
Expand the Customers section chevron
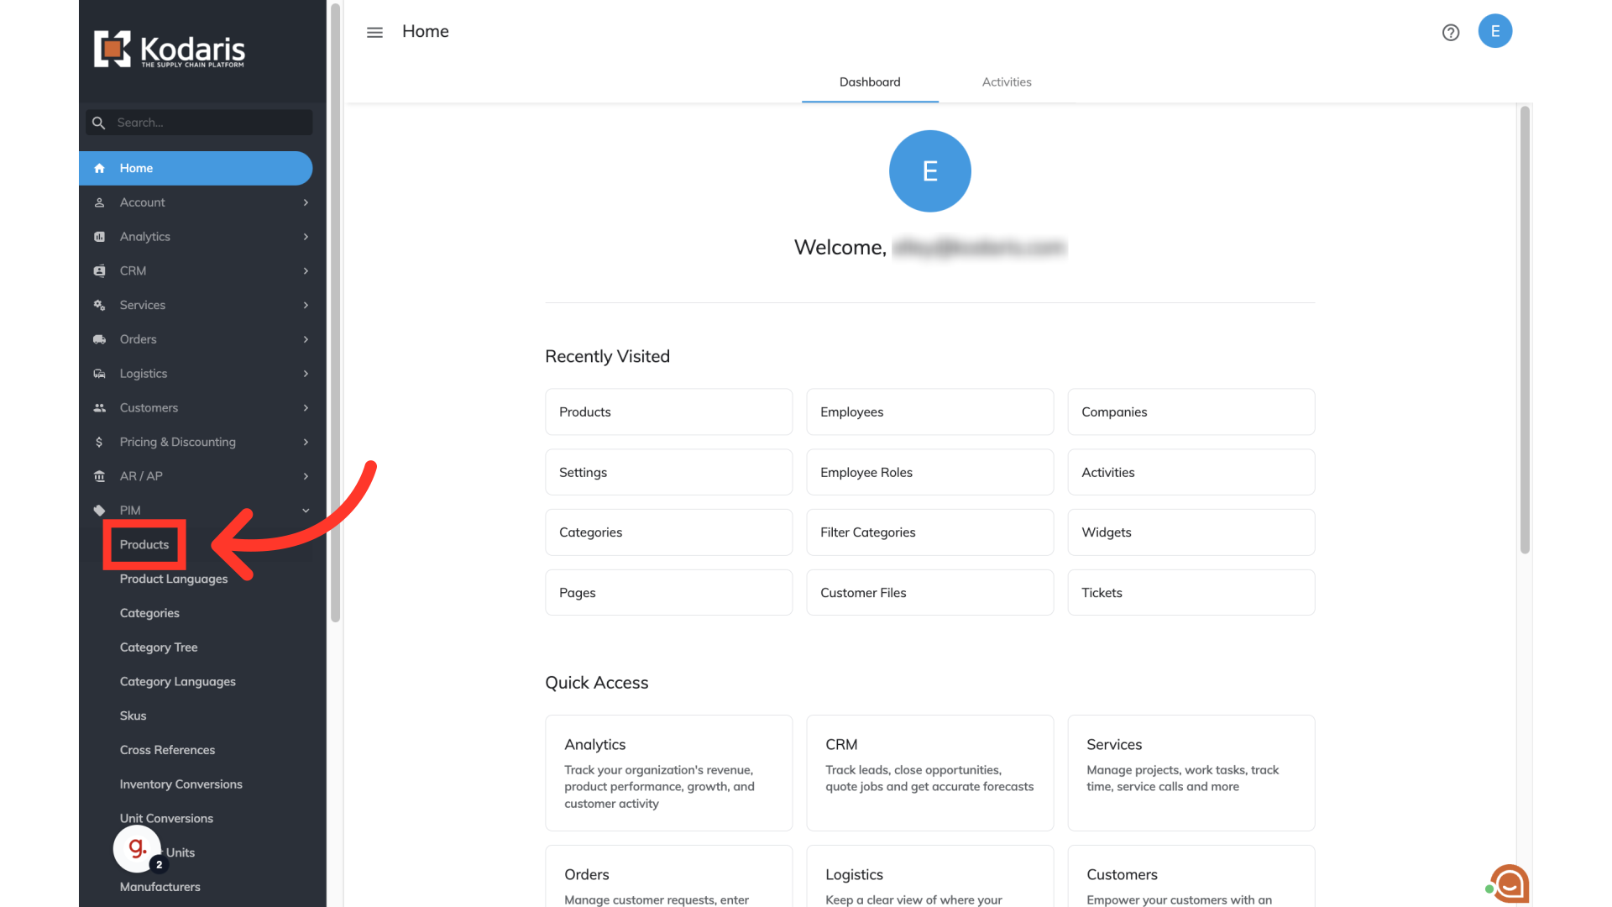click(x=306, y=408)
